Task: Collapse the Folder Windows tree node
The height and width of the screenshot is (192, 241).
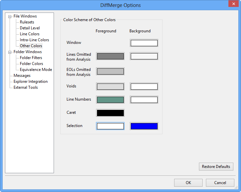Action: (10, 52)
